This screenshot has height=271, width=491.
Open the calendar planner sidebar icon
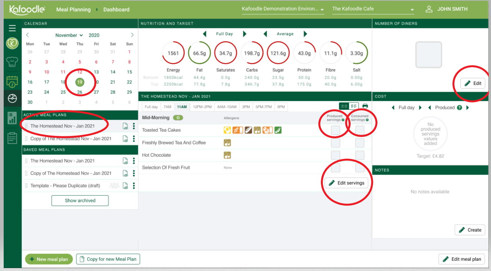pos(12,82)
